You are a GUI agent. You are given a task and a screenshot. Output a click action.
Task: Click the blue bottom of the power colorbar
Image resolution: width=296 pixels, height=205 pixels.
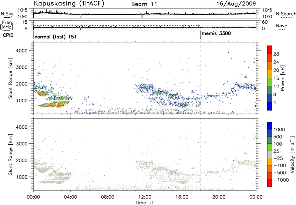[x=270, y=107]
